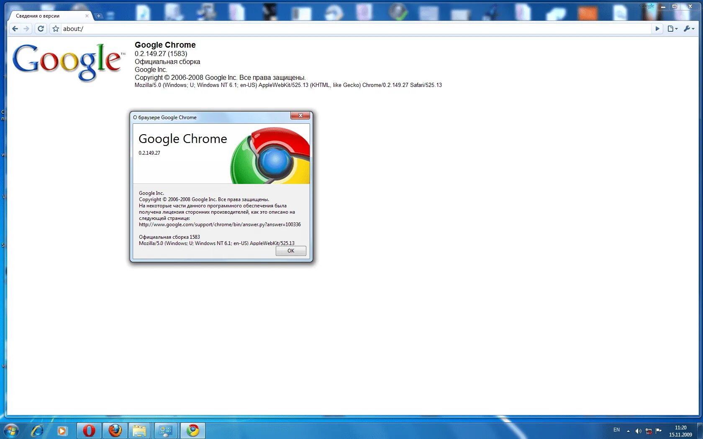703x439 pixels.
Task: Open the network tray icon
Action: (x=649, y=431)
